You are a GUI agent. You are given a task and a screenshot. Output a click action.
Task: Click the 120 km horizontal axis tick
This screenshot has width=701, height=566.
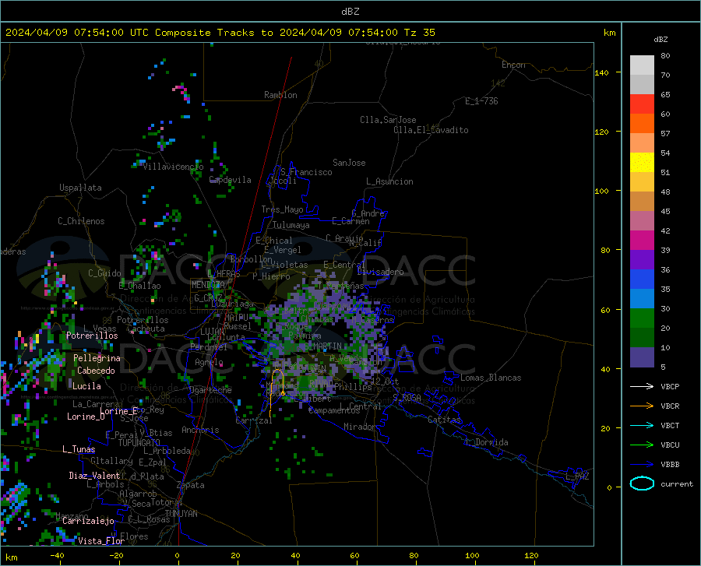[531, 556]
